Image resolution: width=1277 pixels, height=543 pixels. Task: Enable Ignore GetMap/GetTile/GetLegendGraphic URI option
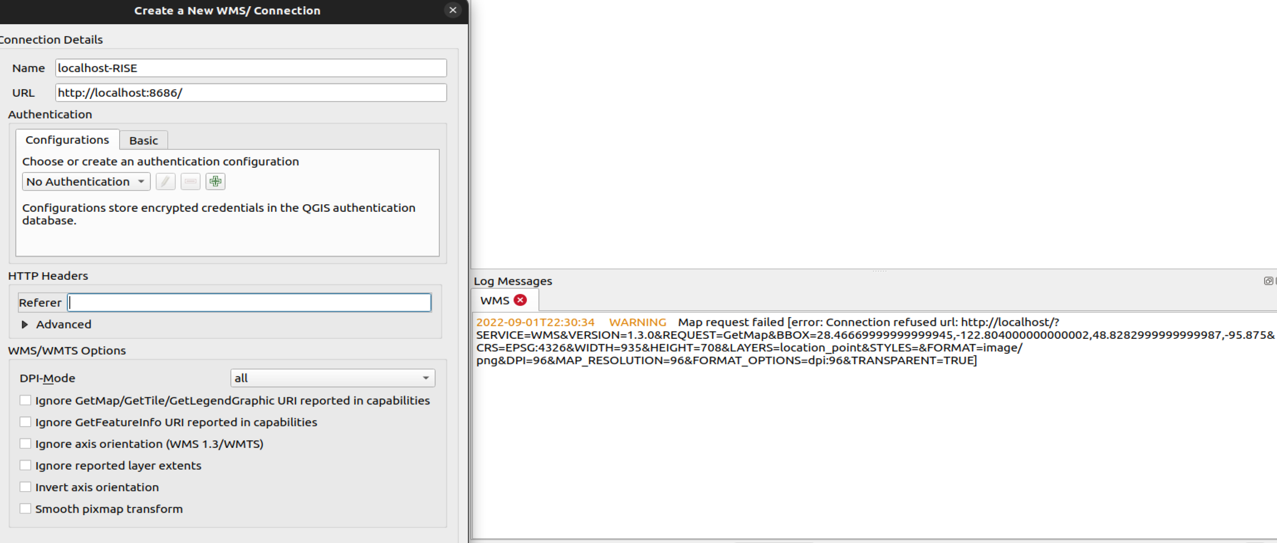point(26,400)
